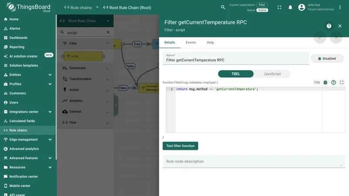This screenshot has height=196, width=349.
Task: Expand the Entities menu chevron
Action: point(50,75)
